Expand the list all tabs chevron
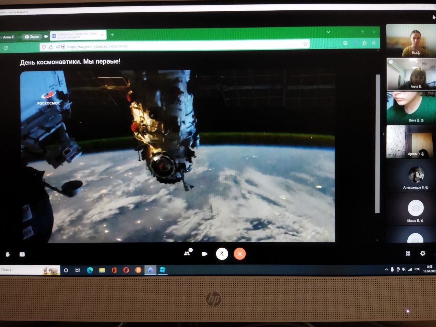This screenshot has height=327, width=436. 328,32
